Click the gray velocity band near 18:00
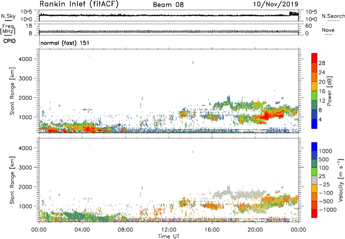The image size is (345, 239). (239, 195)
